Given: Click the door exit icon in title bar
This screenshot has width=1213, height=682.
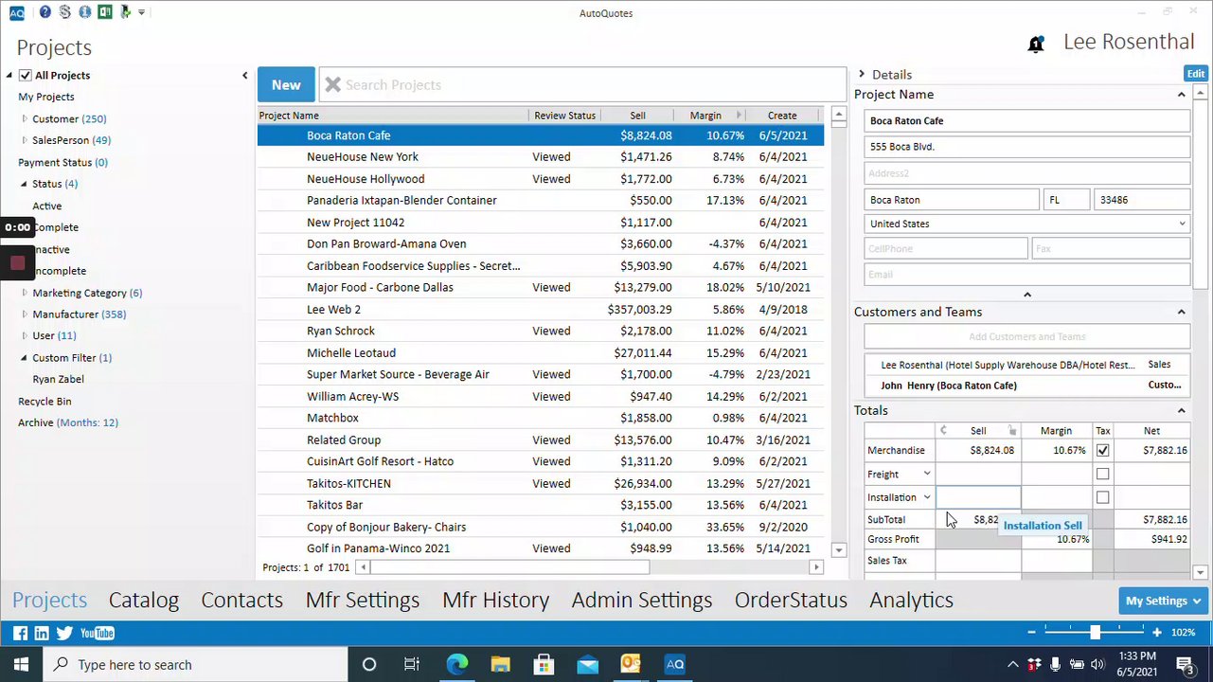Looking at the screenshot, I should [125, 12].
